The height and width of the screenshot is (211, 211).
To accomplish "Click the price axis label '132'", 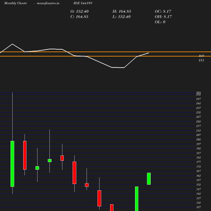I will (x=198, y=203).
